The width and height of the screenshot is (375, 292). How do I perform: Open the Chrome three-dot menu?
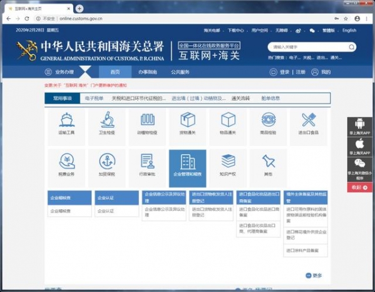367,19
